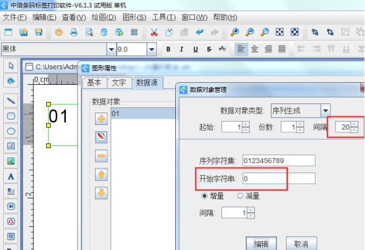Toggle bold text formatting
This screenshot has width=365, height=250.
pyautogui.click(x=168, y=49)
